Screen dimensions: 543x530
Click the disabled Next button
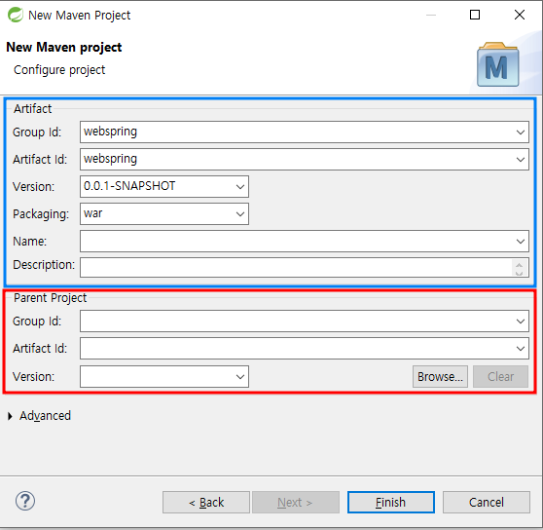tap(296, 502)
